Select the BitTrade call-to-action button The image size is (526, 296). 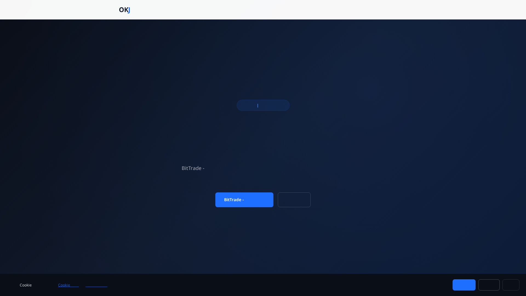coord(244,200)
